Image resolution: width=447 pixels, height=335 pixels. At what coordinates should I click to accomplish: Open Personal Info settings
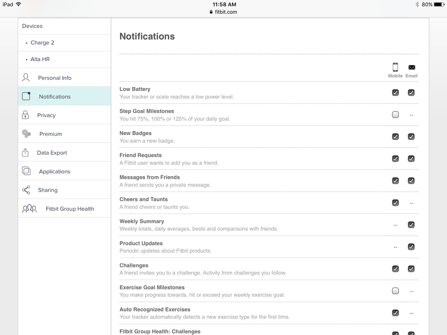64,77
